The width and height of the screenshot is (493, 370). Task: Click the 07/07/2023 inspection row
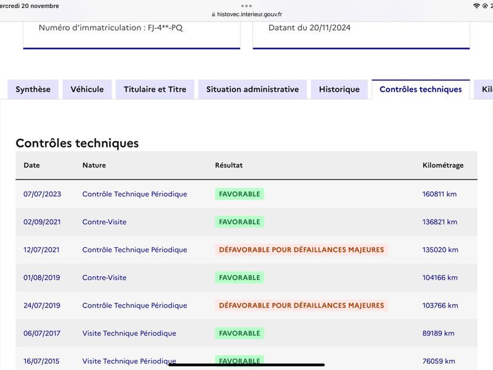point(246,194)
